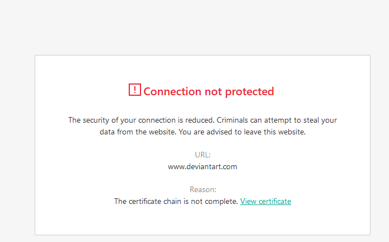Click the 'Reason:' label

(203, 189)
